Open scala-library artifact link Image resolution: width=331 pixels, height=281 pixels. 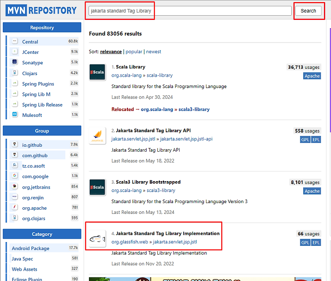[160, 75]
